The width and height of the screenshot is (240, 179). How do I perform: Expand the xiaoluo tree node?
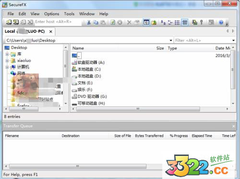coord(7,60)
